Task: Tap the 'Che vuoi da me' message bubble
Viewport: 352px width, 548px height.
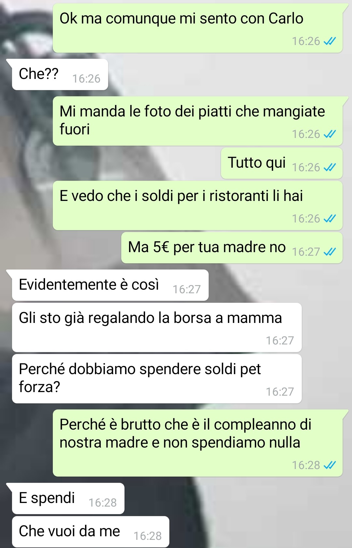Action: click(91, 532)
